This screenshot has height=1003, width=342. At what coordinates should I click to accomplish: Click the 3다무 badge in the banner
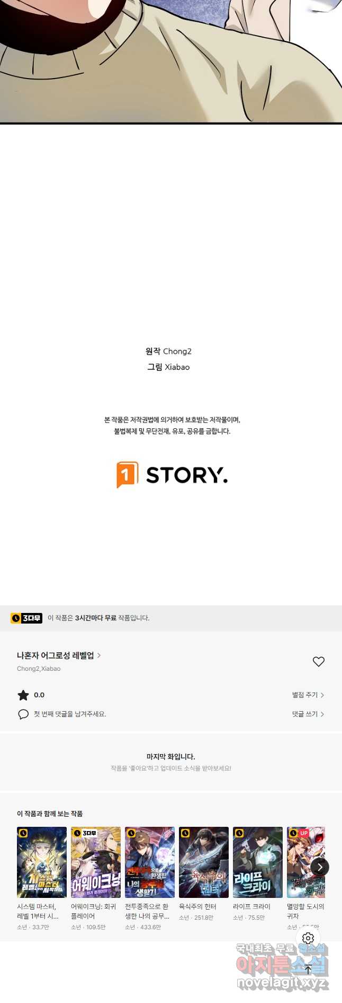(x=26, y=618)
